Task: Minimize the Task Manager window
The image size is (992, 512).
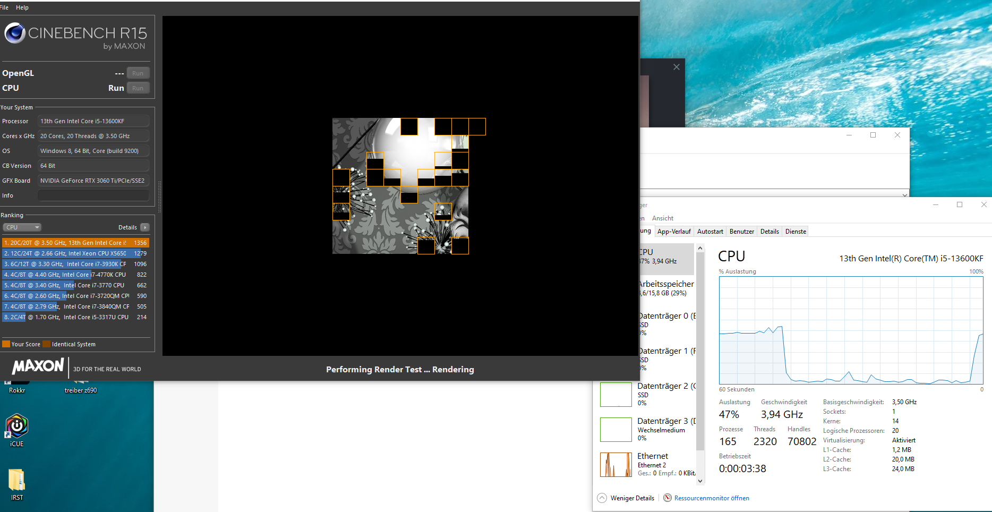Action: [936, 204]
